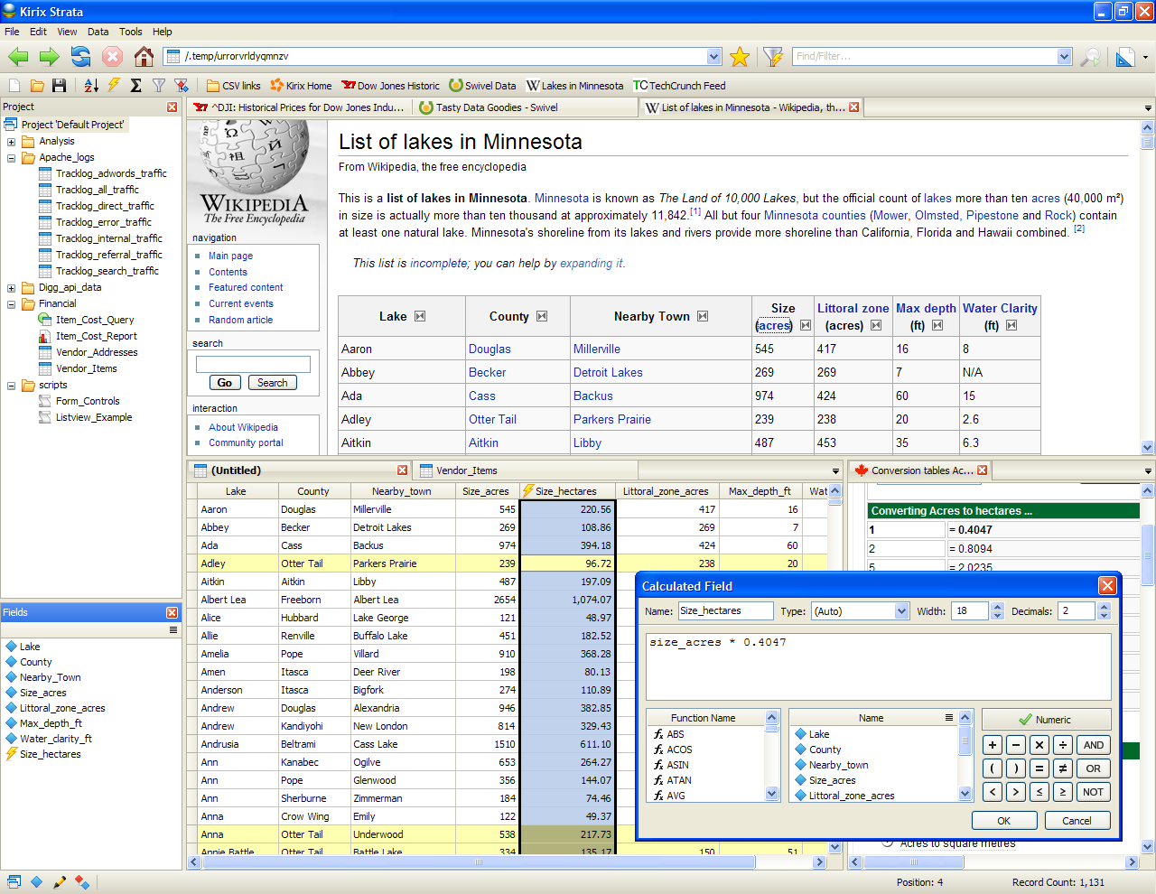Image resolution: width=1156 pixels, height=894 pixels.
Task: Open the Detroit Lakes link
Action: point(608,372)
